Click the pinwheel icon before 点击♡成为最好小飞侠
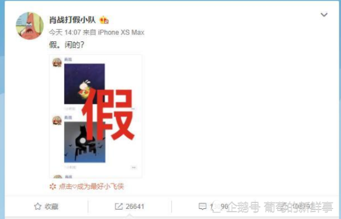The image size is (341, 219). point(53,187)
